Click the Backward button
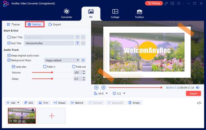This screenshot has width=206, height=130. pos(115,103)
